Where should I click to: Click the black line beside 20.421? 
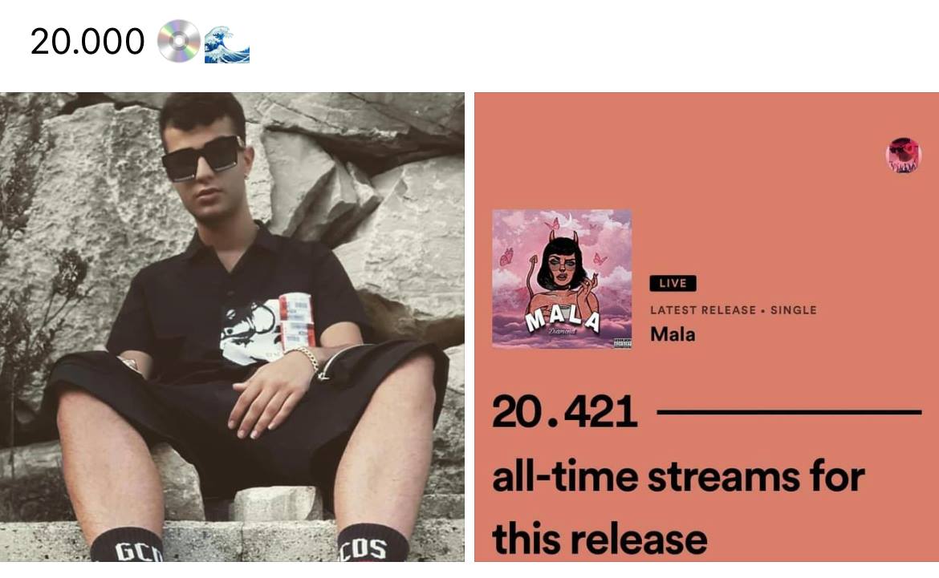[789, 412]
